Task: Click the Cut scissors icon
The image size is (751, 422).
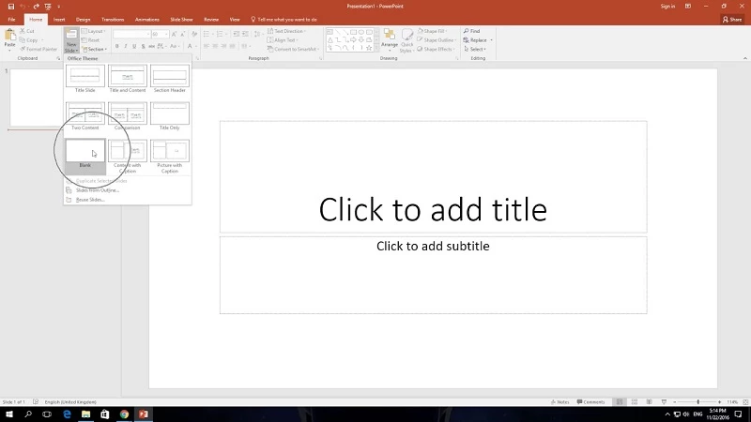Action: pos(23,31)
